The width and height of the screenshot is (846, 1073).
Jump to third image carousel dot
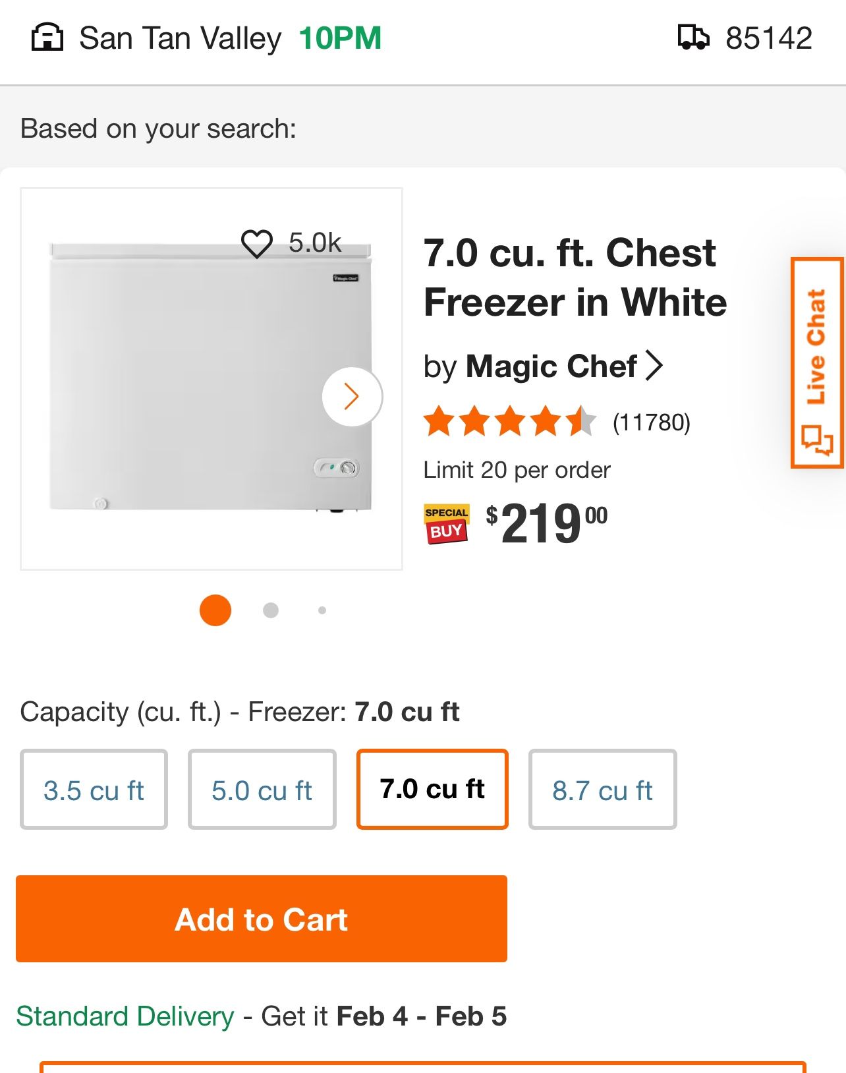coord(322,610)
